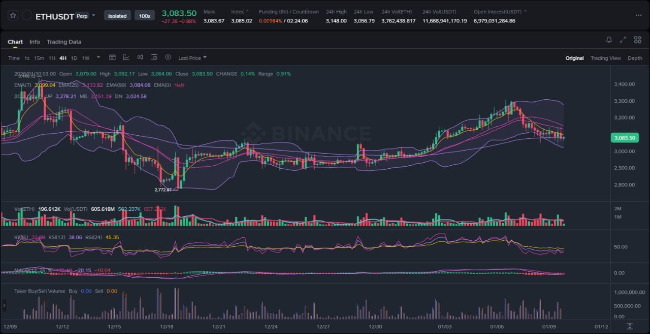Open the calendar date picker icon

point(112,58)
